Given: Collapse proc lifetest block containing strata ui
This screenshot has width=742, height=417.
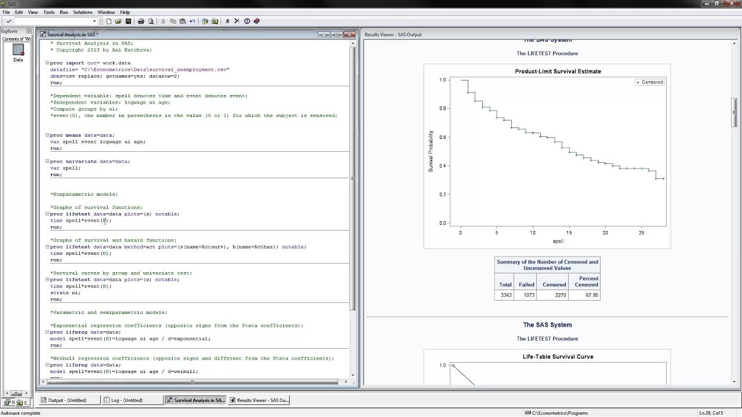Looking at the screenshot, I should point(48,280).
